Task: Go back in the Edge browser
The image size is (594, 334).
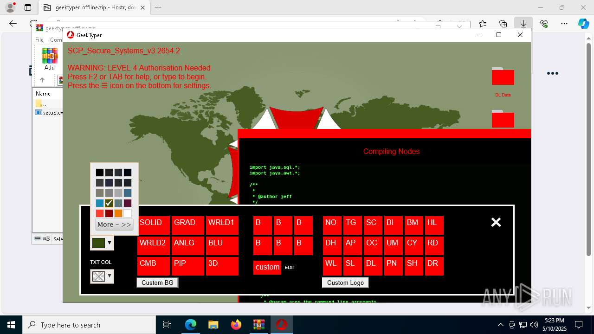Action: click(13, 24)
